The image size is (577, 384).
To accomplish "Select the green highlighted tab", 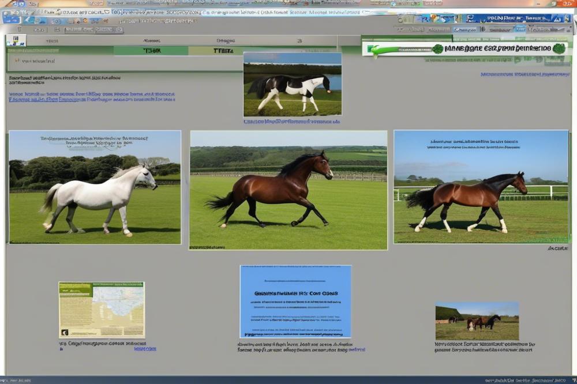I will click(x=151, y=51).
